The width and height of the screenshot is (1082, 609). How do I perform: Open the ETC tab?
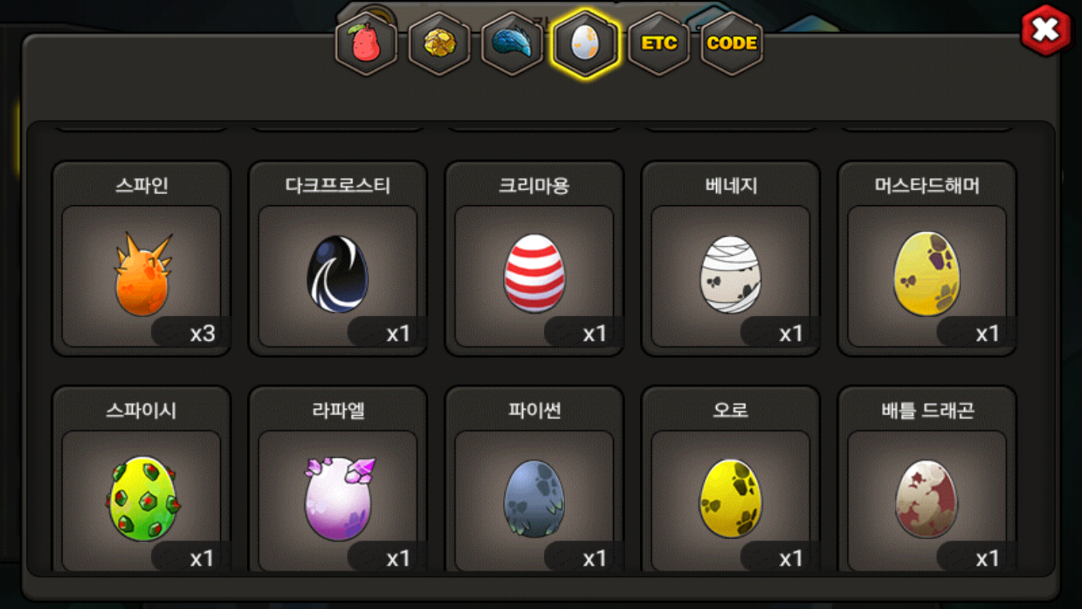point(659,43)
